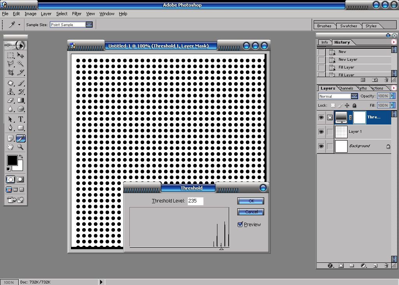Pick the Hand tool
This screenshot has height=285, width=399.
coord(11,147)
